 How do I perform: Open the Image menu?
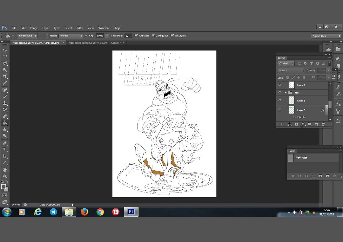[34, 28]
